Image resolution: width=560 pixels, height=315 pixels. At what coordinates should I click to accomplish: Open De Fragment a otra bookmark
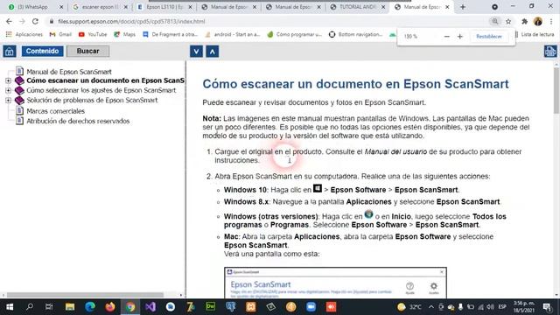pos(171,34)
